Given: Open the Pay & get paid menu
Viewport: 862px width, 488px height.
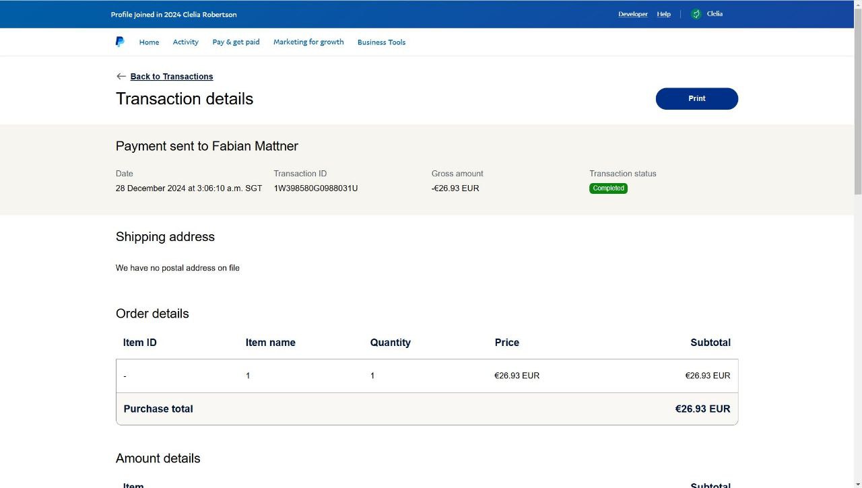Looking at the screenshot, I should 236,42.
